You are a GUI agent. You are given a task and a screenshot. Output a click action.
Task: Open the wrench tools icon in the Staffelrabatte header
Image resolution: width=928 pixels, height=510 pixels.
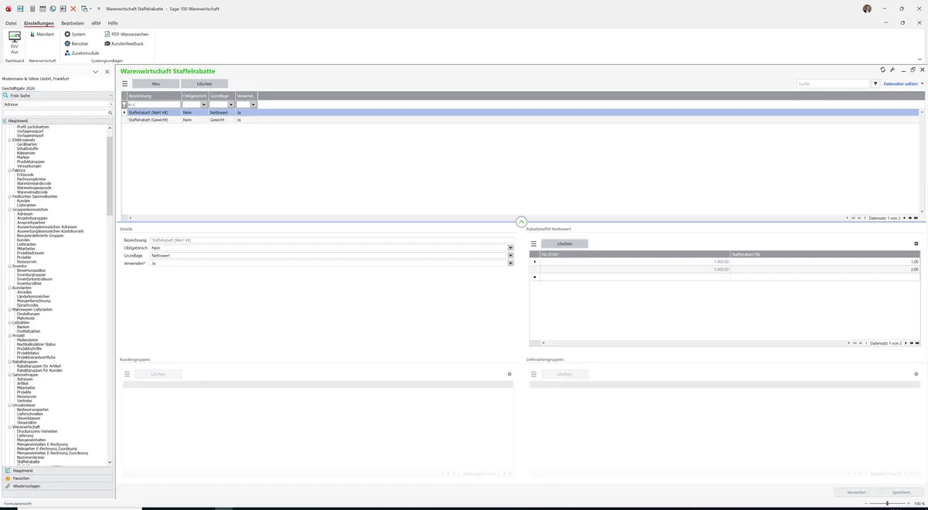coord(892,70)
